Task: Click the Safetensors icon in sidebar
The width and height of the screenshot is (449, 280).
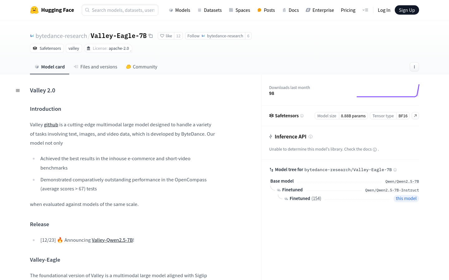Action: [x=271, y=116]
